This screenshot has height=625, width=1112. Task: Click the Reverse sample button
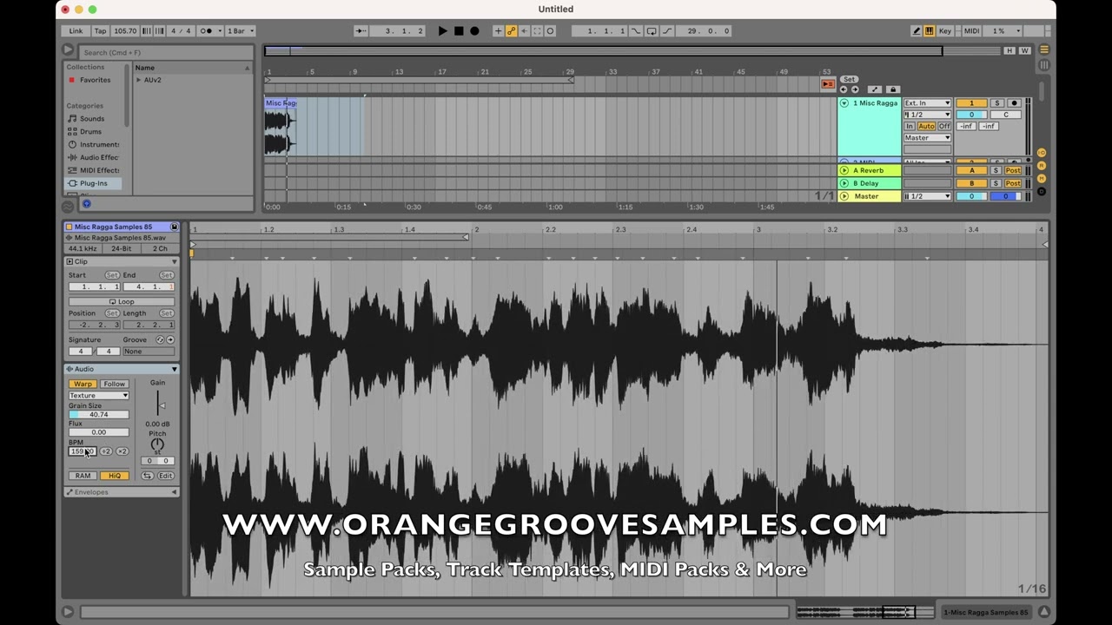click(x=147, y=476)
